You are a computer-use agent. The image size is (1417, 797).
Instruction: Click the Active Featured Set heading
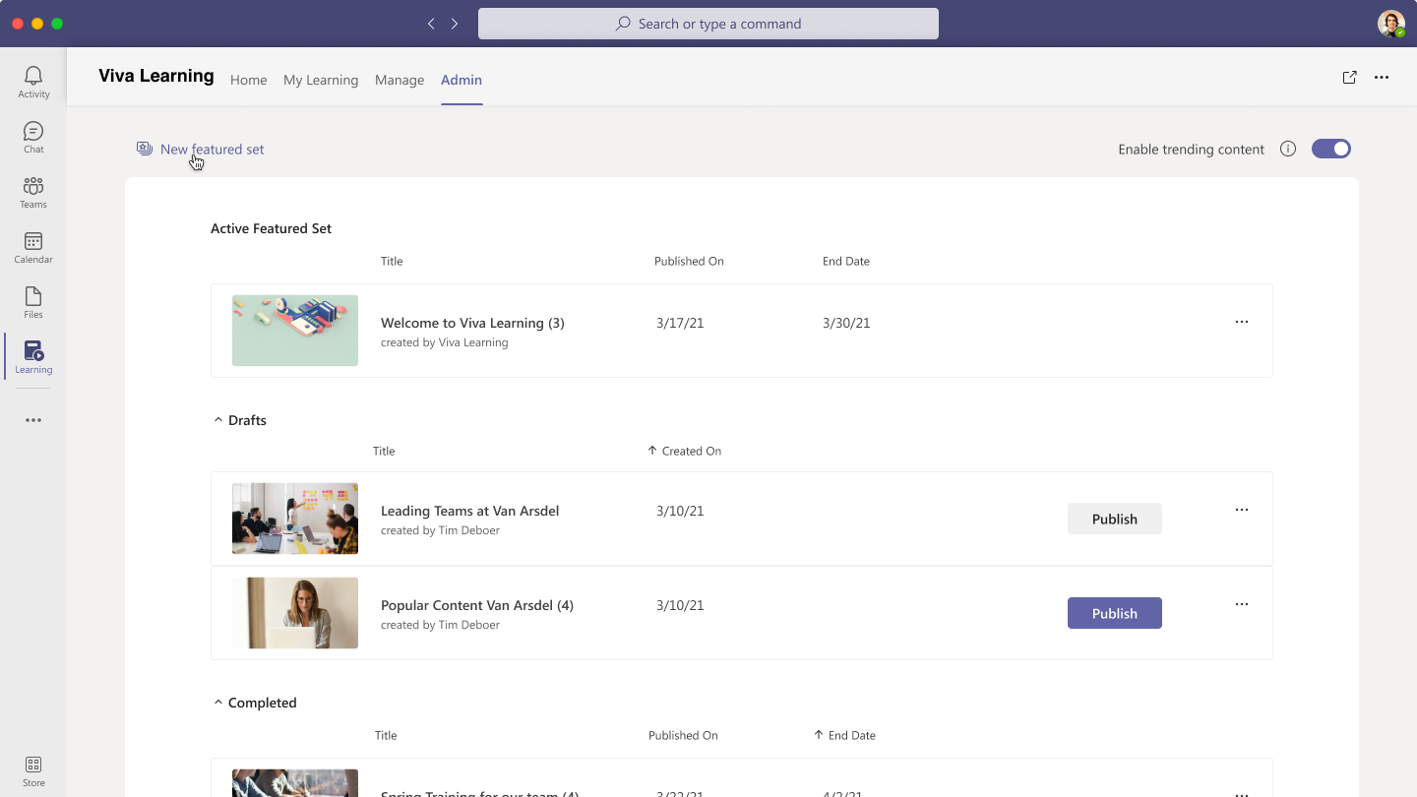(x=272, y=228)
